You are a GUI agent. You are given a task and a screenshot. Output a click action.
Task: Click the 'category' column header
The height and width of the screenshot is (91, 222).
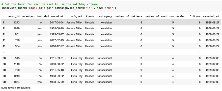(x=105, y=16)
